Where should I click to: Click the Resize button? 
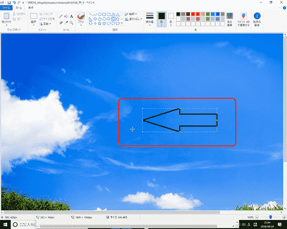pyautogui.click(x=47, y=19)
